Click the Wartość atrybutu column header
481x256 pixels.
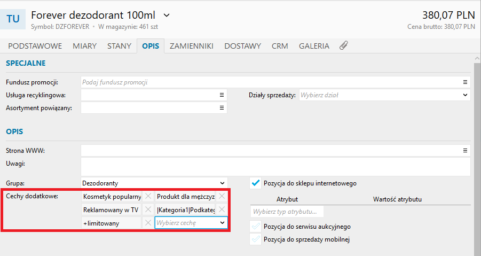point(397,199)
